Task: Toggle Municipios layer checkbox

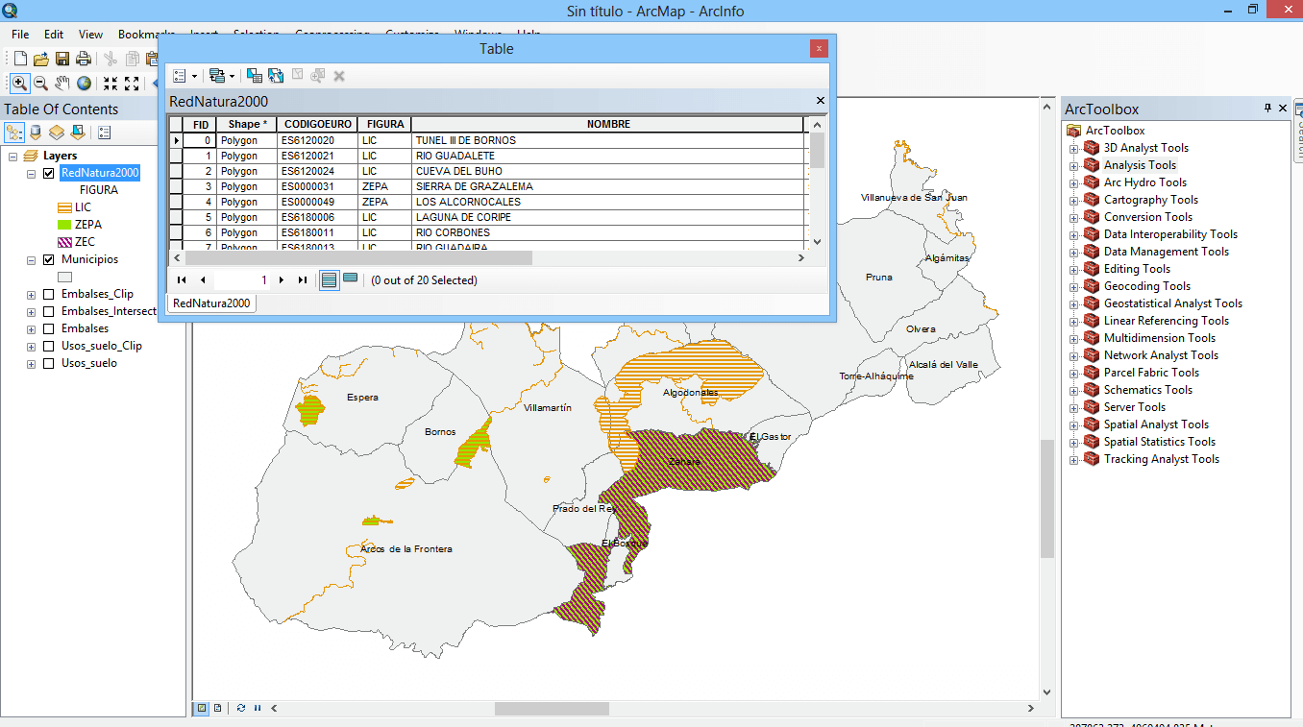Action: pos(48,260)
